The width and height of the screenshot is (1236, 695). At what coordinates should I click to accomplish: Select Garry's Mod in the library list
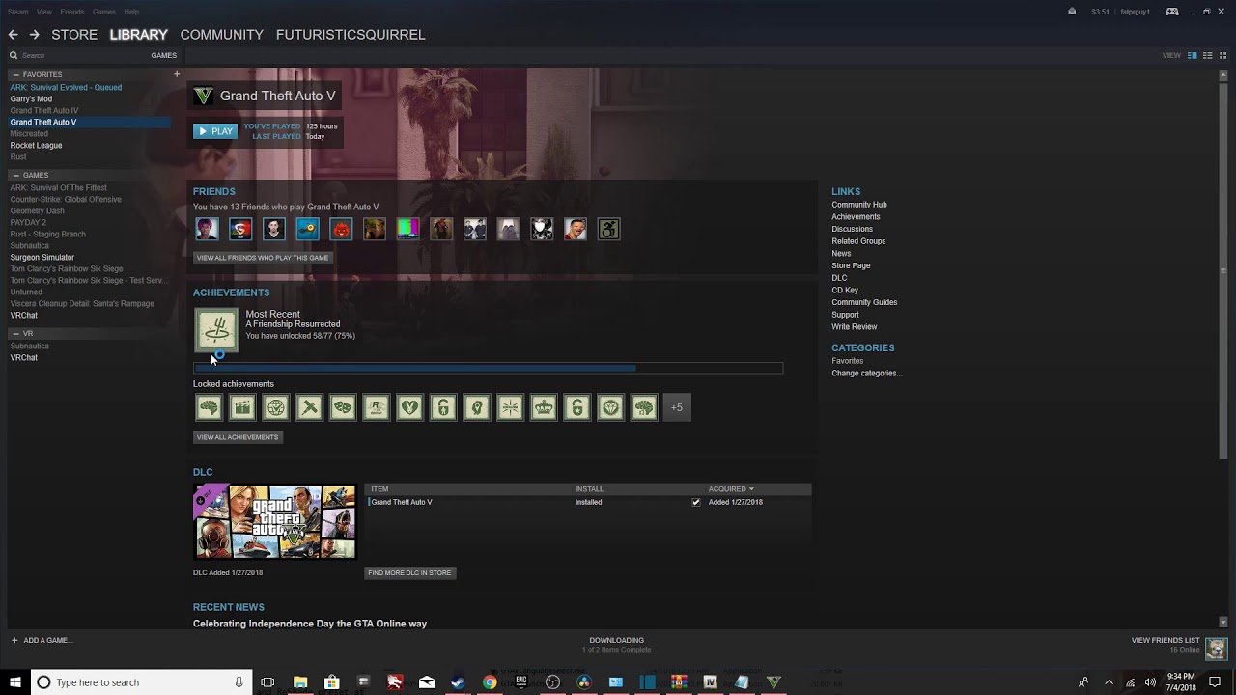(x=31, y=99)
